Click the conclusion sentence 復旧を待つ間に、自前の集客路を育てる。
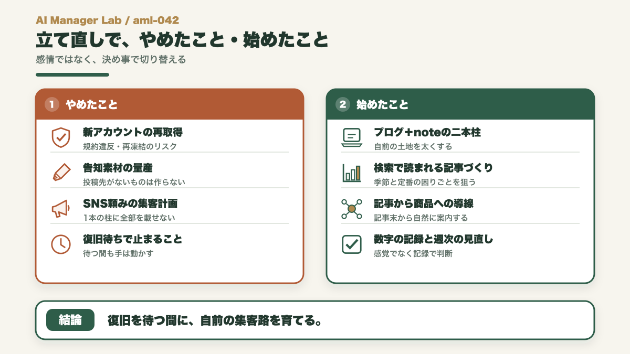 point(215,320)
